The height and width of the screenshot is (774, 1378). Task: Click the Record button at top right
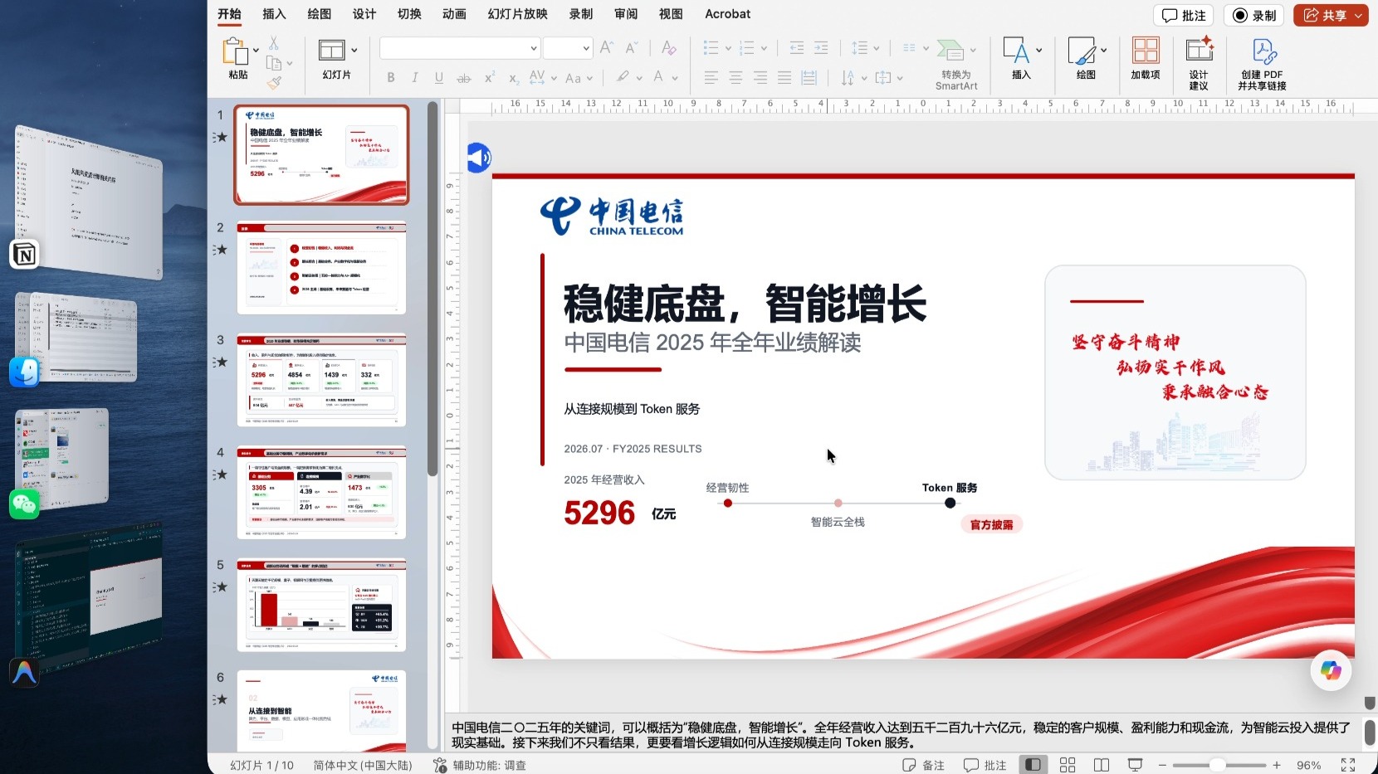click(x=1254, y=16)
